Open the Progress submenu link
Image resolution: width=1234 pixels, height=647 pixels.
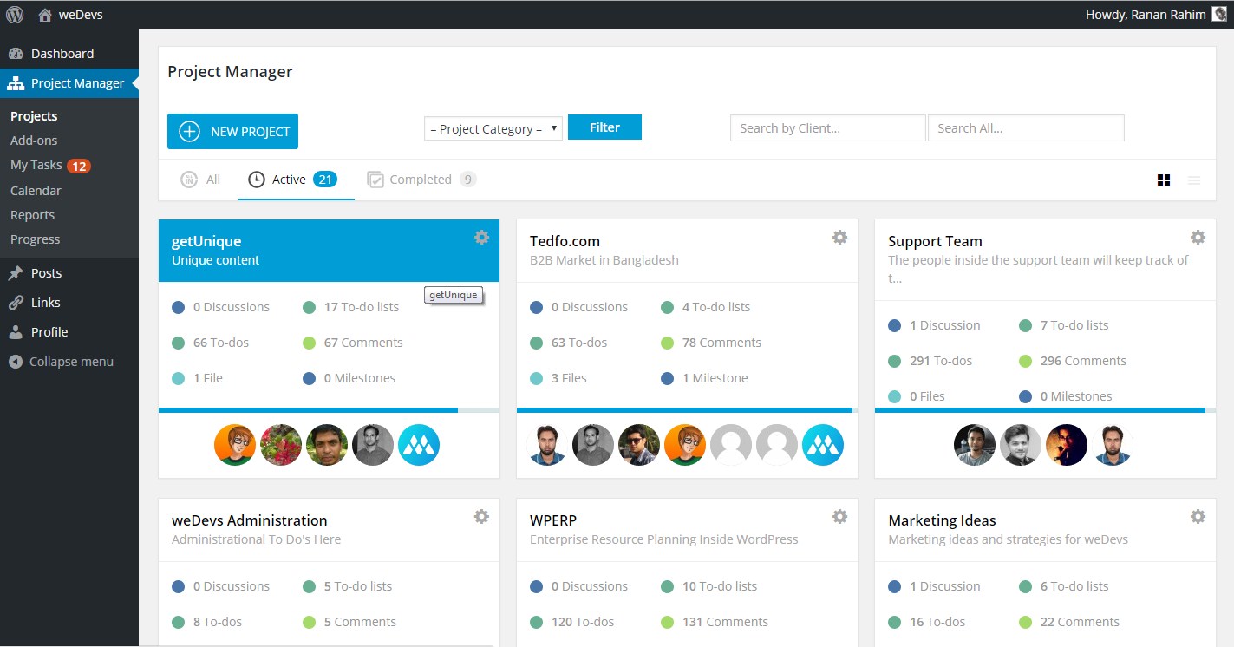click(x=36, y=239)
